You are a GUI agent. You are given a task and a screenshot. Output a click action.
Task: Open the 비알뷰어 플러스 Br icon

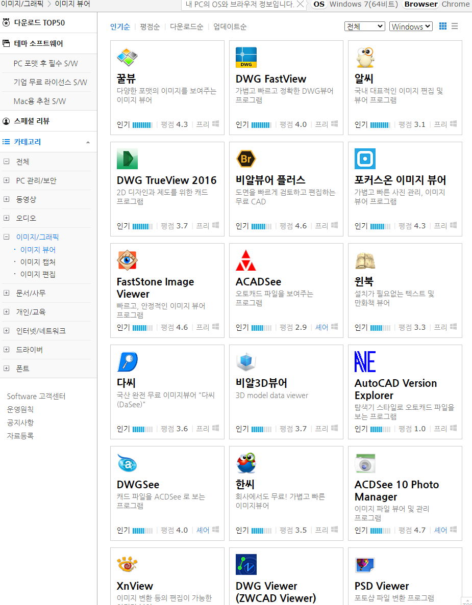[x=246, y=159]
